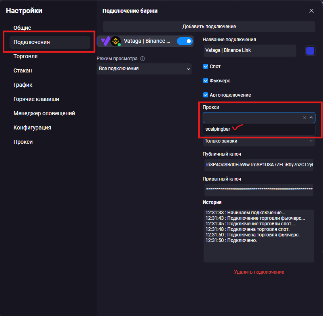Screen dimensions: 323x316
Task: Click the info icon next to Режим просмотра
Action: [x=142, y=59]
